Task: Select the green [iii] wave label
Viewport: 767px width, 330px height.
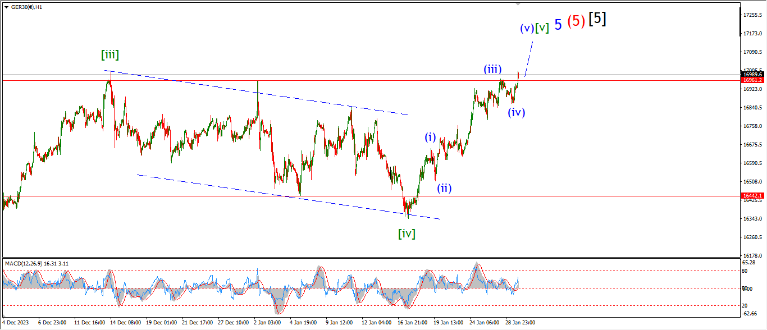Action: tap(110, 54)
